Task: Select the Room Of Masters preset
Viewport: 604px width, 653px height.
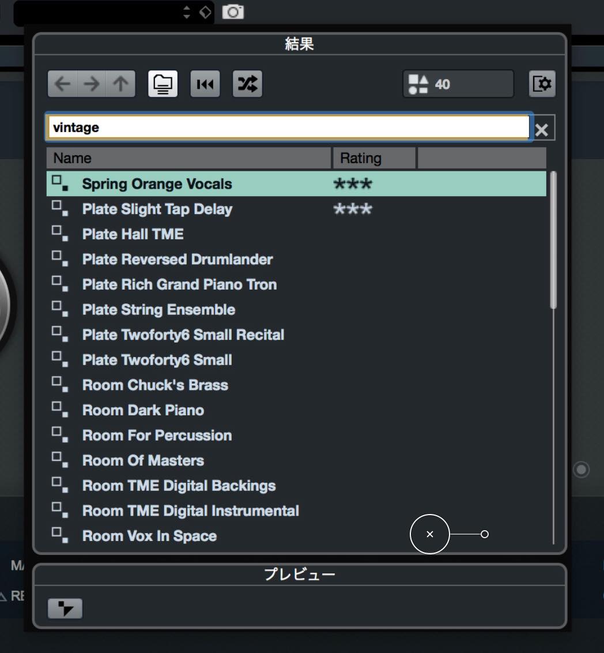Action: click(x=296, y=460)
